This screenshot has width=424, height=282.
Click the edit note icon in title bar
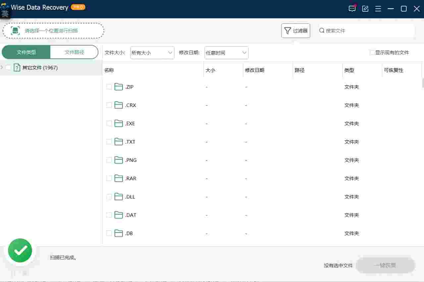coord(365,9)
